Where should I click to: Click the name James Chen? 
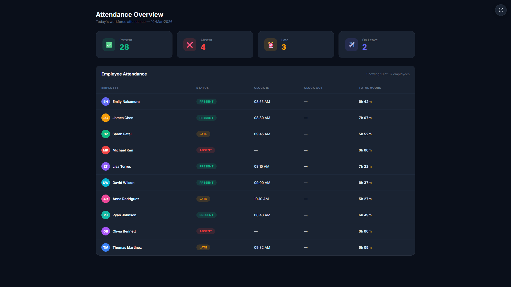tap(123, 118)
